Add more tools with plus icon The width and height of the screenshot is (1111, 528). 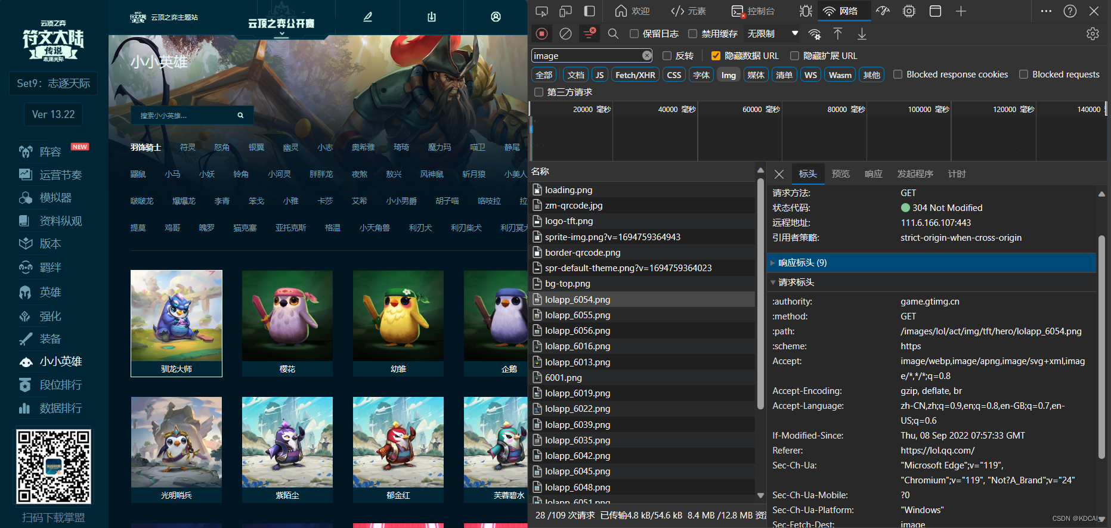pos(961,11)
